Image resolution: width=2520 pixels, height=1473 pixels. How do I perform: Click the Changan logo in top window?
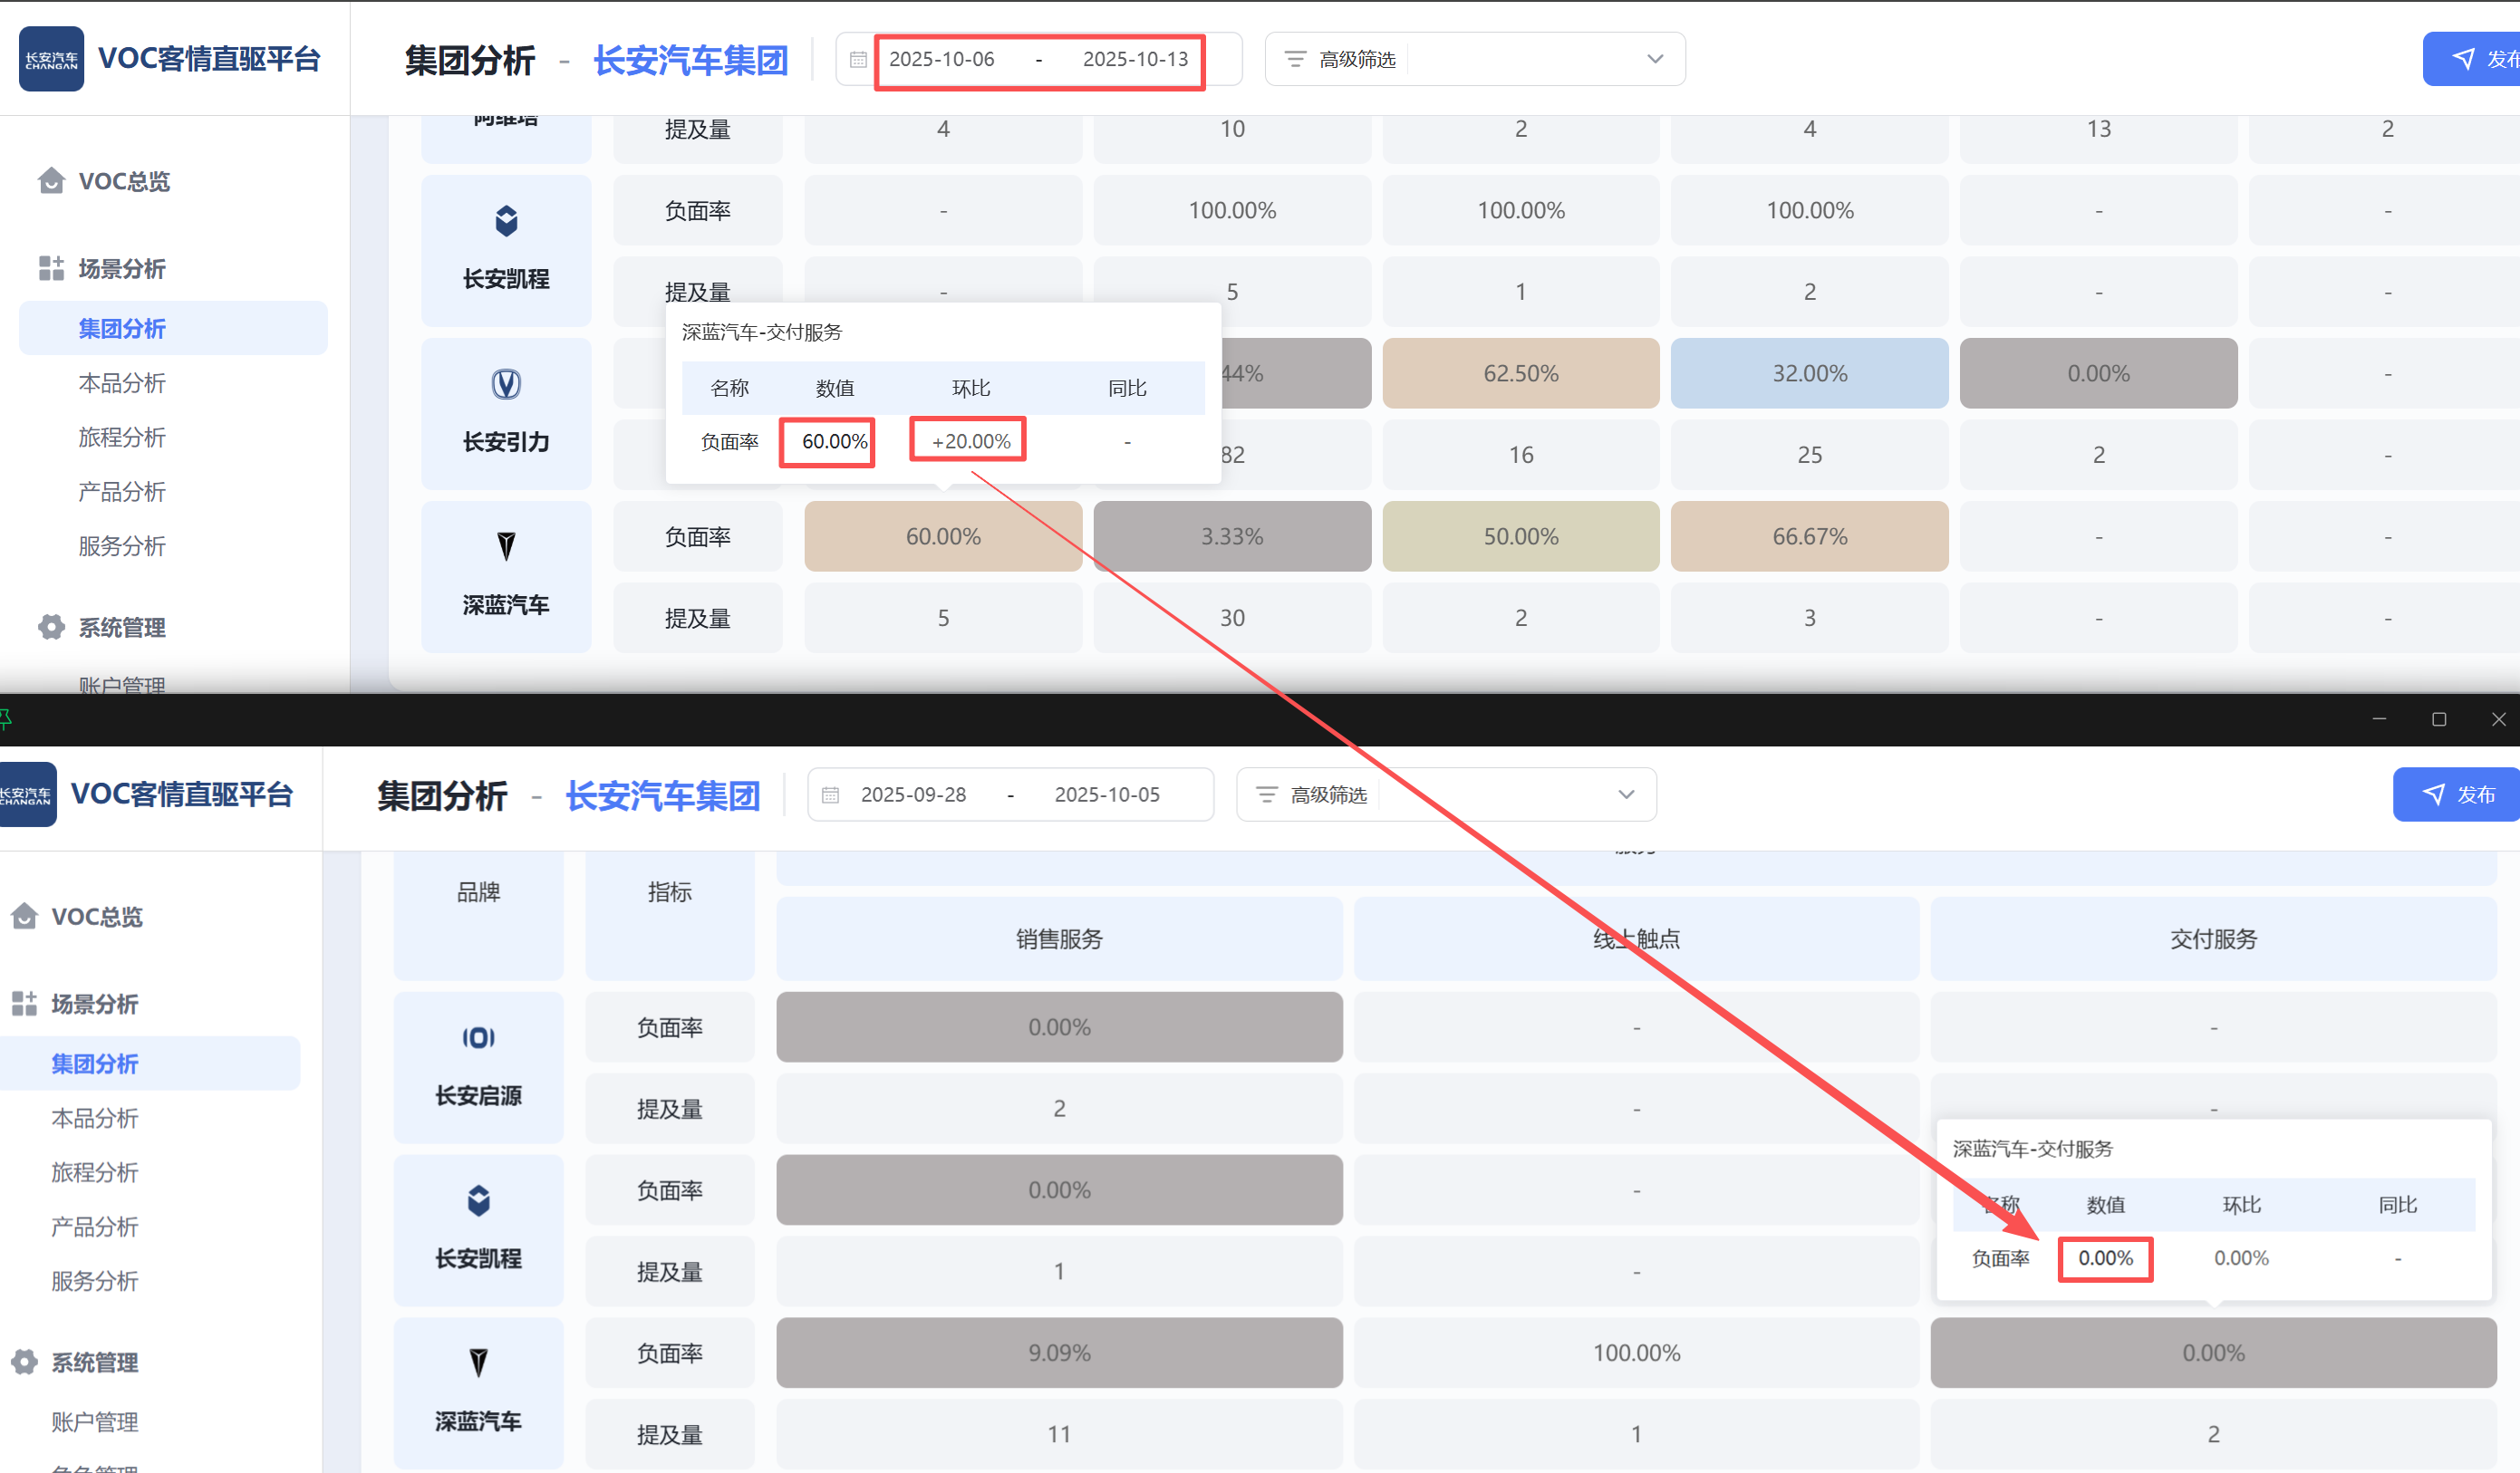(x=51, y=59)
